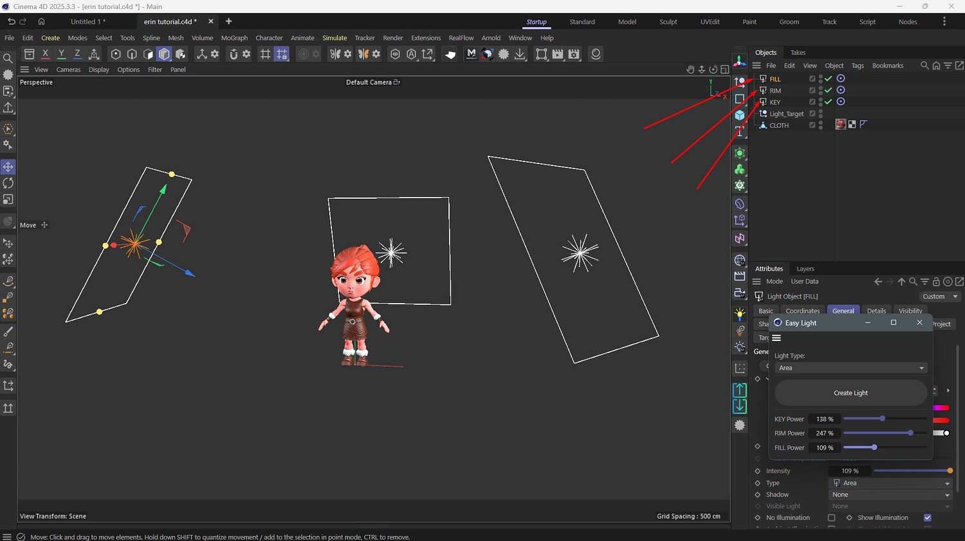
Task: Lock the X axis in the toolbar
Action: coord(45,54)
